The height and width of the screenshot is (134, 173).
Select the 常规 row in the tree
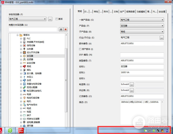point(29,66)
